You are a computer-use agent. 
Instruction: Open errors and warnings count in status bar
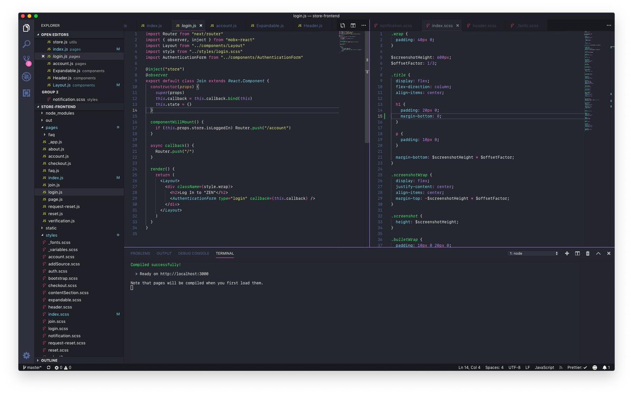point(63,367)
